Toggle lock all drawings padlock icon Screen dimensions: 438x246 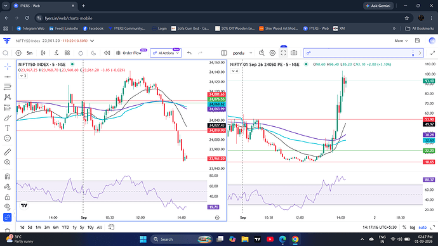click(x=8, y=197)
